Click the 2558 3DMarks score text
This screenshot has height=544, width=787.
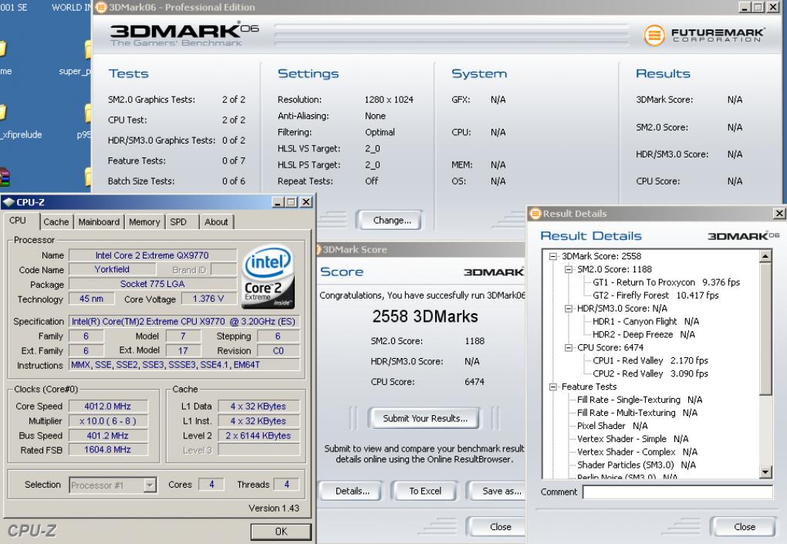[x=424, y=316]
